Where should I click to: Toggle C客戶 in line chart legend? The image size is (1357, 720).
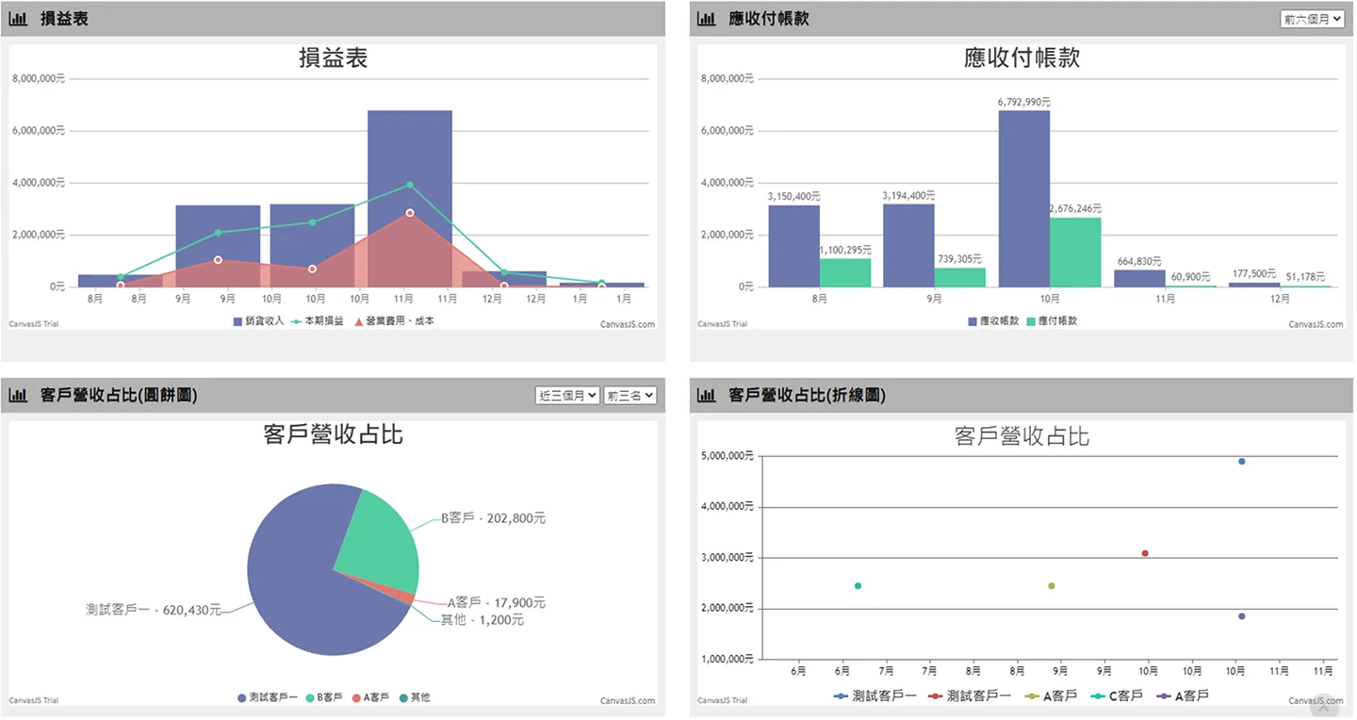[1117, 695]
